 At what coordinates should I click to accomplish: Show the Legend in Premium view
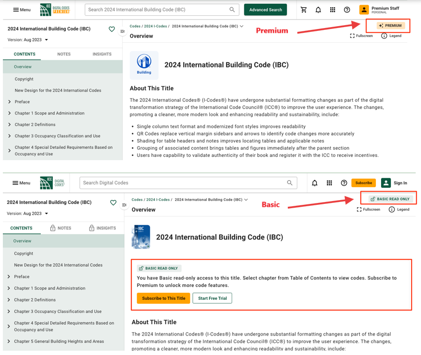[x=392, y=36]
